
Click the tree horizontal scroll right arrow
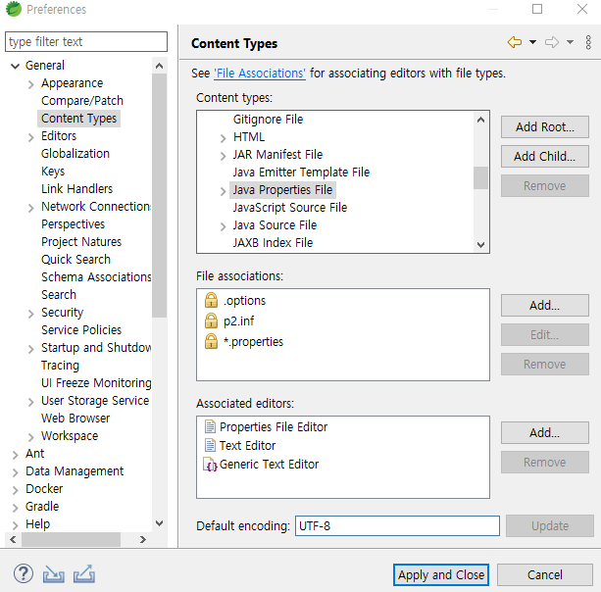143,539
